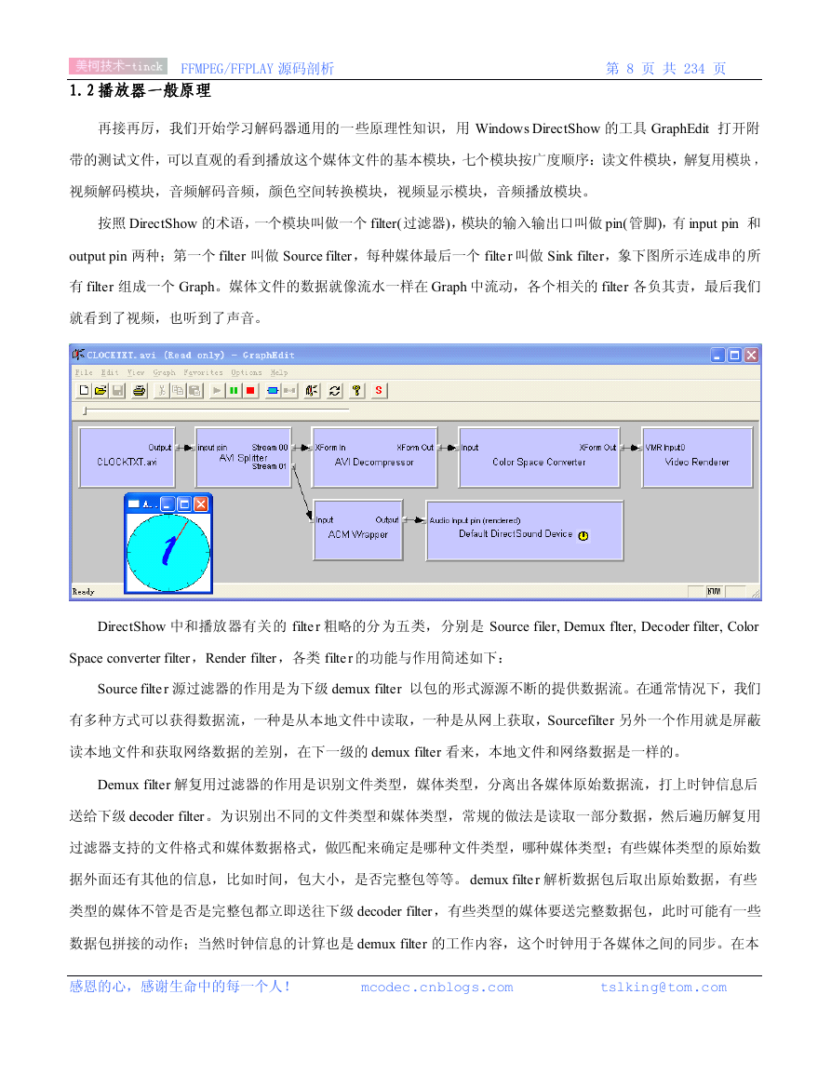
Task: Click the resize grip at GraphEdit's corner
Action: click(756, 594)
